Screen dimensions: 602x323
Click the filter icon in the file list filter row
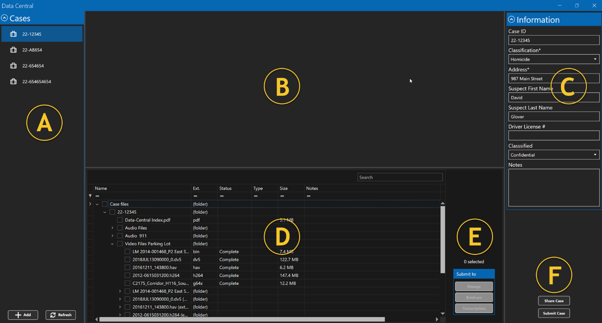(x=90, y=196)
